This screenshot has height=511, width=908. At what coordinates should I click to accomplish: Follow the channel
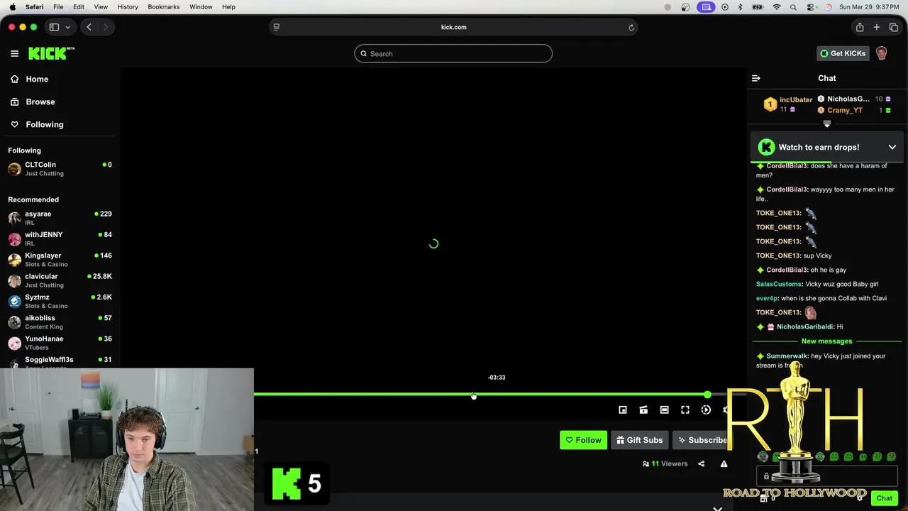583,440
